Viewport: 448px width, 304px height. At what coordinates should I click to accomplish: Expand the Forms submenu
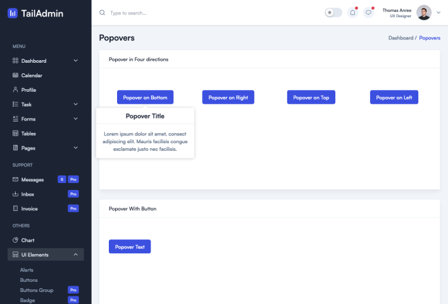coord(76,119)
